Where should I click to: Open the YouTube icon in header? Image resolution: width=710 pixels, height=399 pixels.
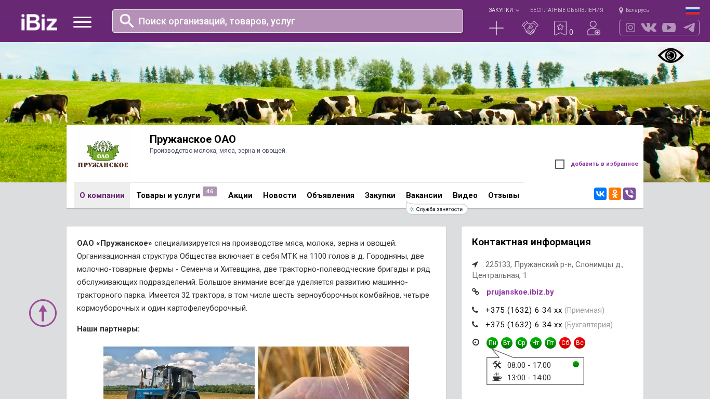(669, 28)
